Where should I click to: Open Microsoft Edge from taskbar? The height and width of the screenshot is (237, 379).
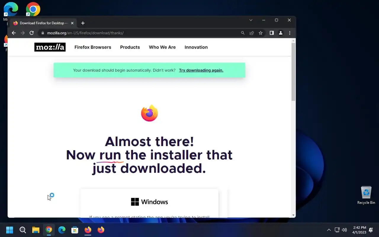pyautogui.click(x=62, y=230)
